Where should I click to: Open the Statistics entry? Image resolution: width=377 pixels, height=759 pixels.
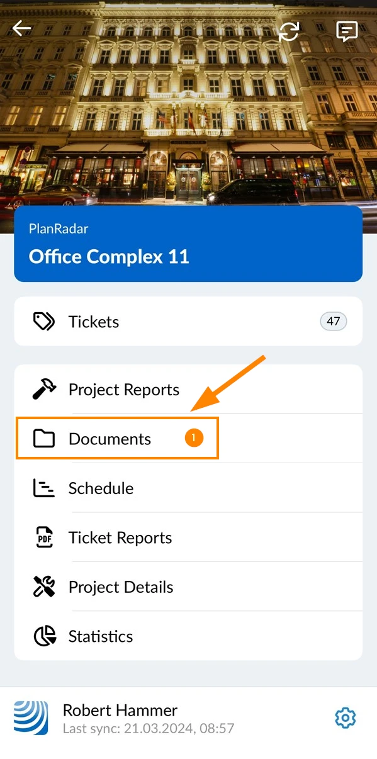188,636
